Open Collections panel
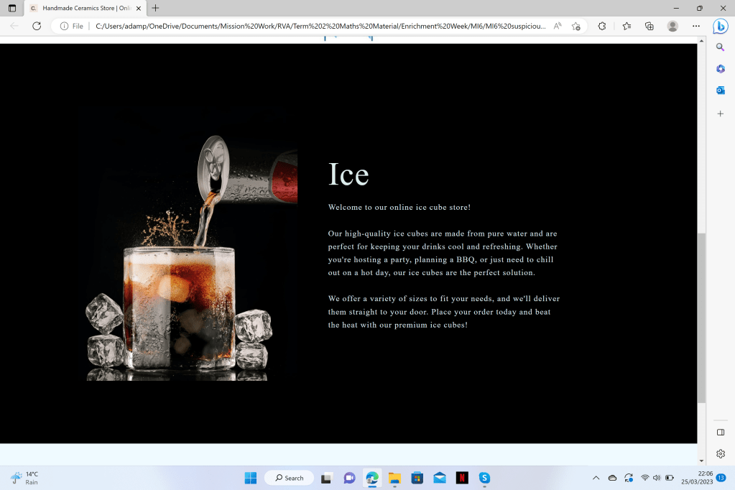Screen dimensions: 735x490 650,26
